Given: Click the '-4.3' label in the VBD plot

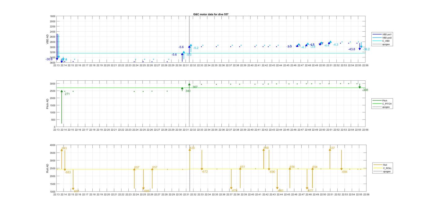Looking at the screenshot, I should click(335, 45).
